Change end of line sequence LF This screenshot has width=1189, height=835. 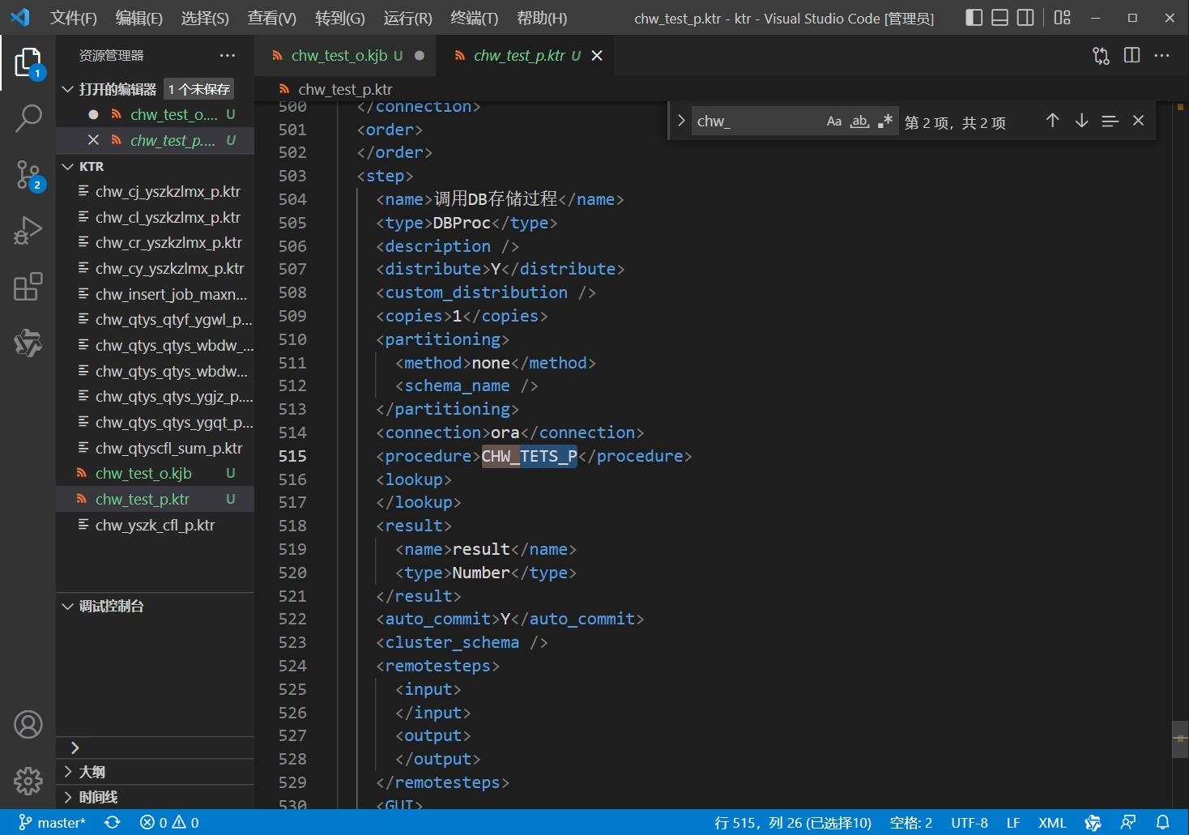coord(1012,823)
